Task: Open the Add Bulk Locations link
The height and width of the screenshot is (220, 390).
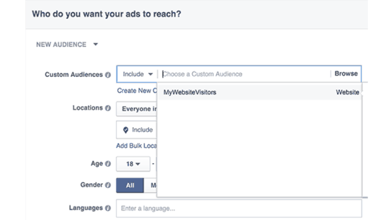Action: 137,146
